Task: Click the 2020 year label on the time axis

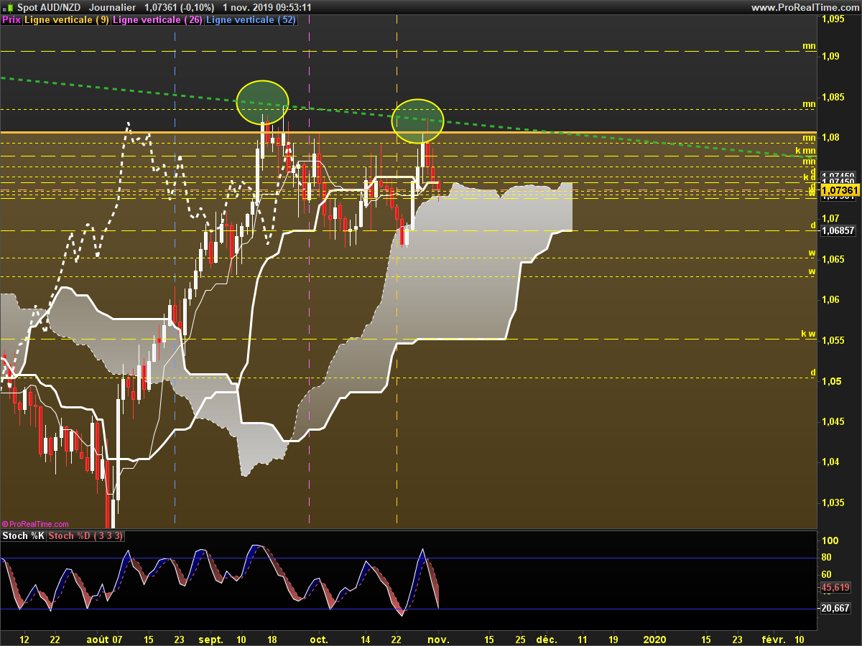Action: [x=655, y=638]
